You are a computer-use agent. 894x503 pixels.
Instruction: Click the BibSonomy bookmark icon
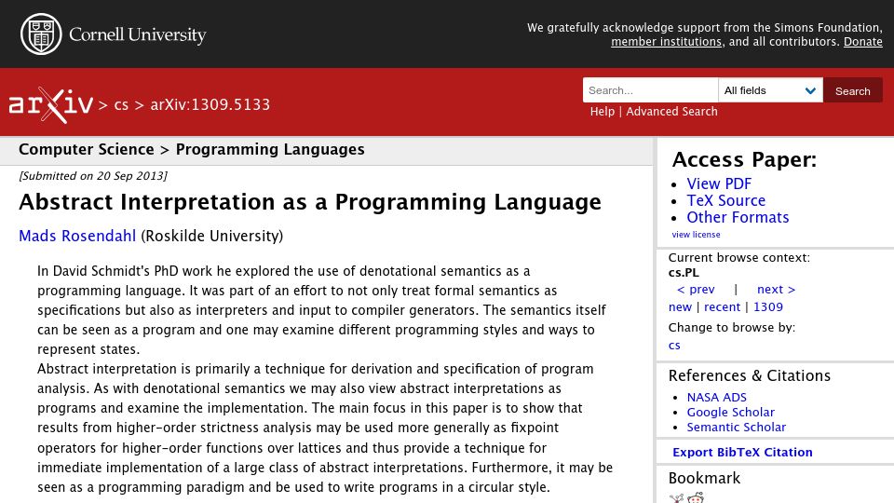click(676, 497)
